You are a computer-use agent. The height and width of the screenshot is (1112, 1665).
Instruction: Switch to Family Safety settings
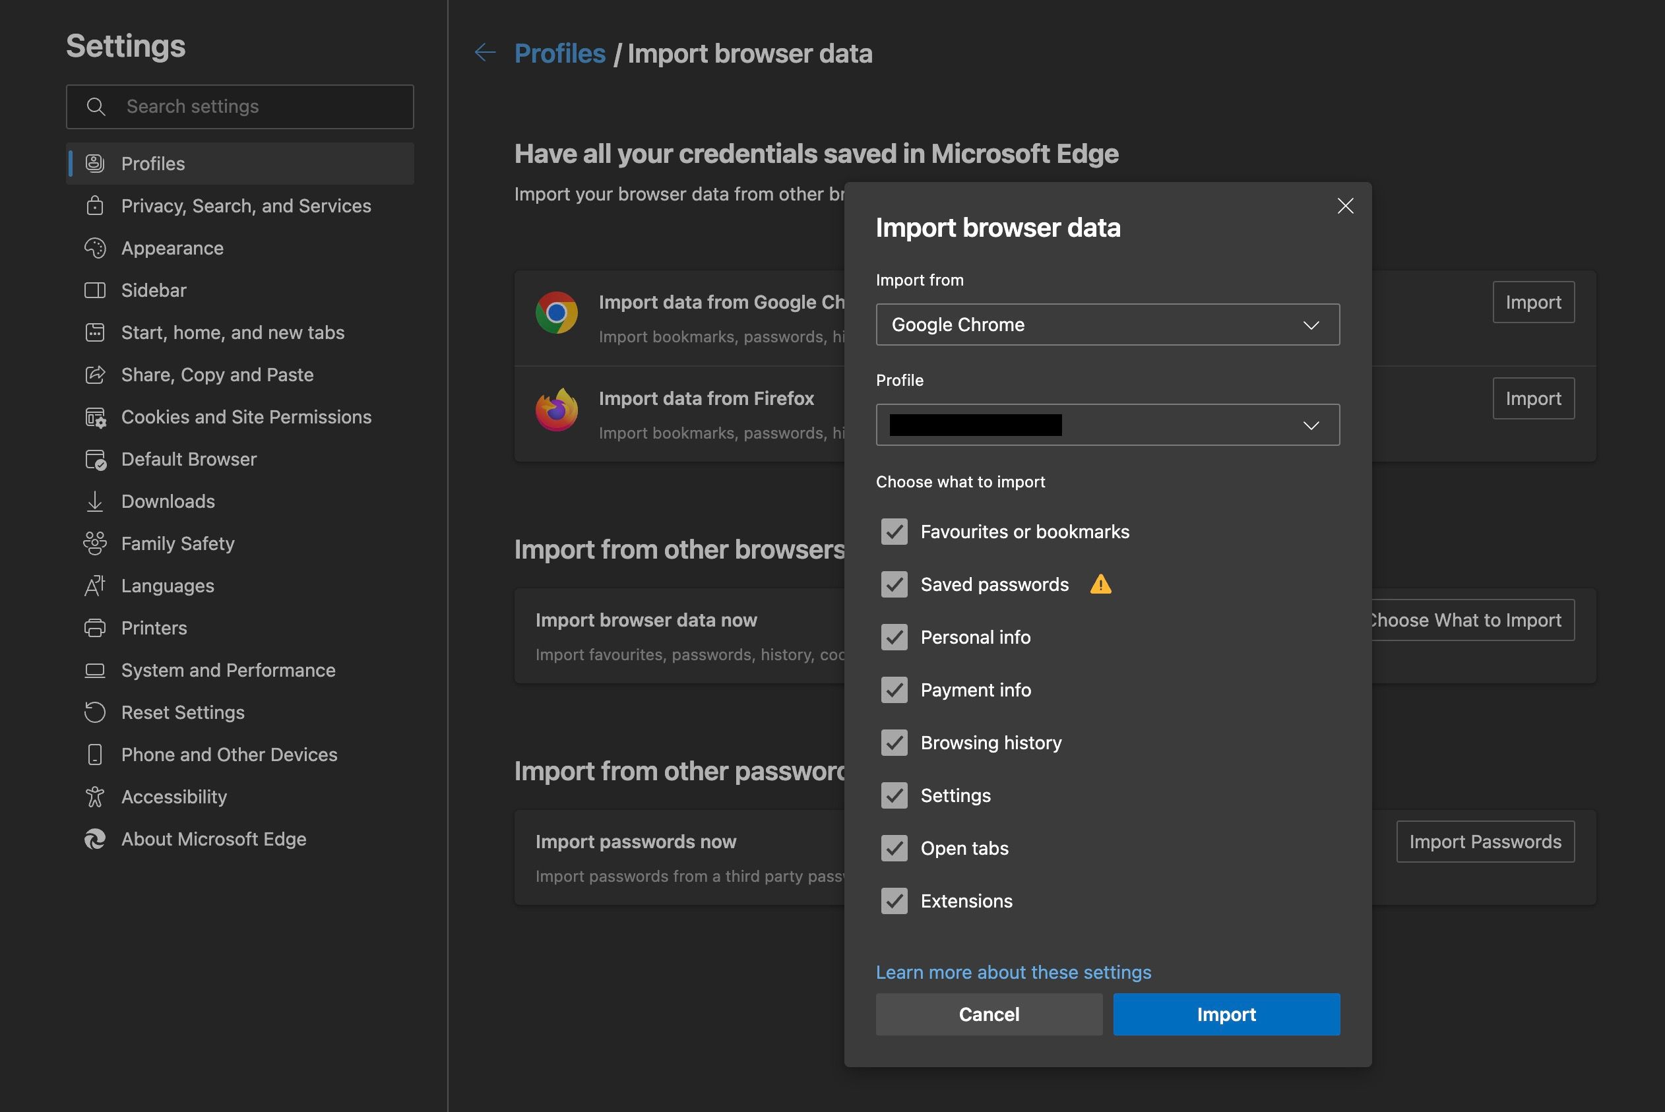click(x=177, y=543)
